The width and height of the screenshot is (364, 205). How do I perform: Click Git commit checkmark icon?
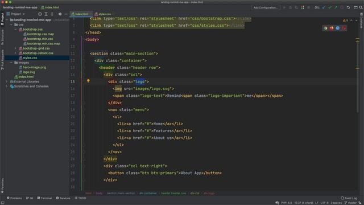point(330,7)
